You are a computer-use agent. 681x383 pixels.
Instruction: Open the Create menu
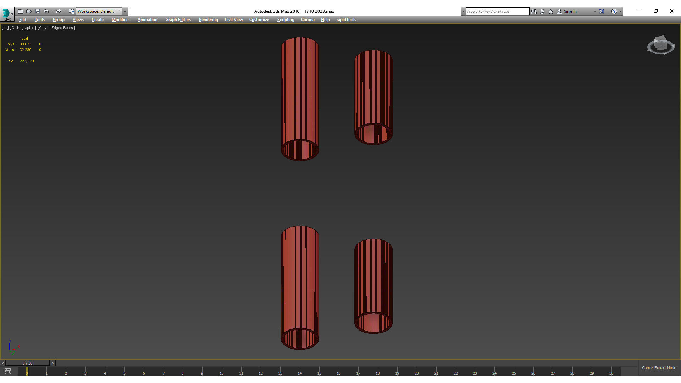[x=98, y=20]
